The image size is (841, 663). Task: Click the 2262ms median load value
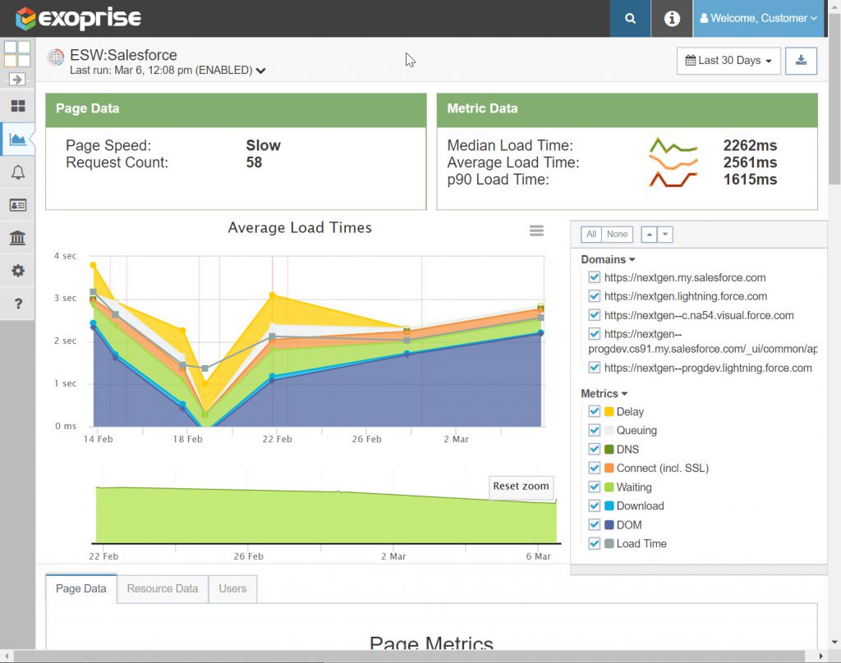click(750, 145)
